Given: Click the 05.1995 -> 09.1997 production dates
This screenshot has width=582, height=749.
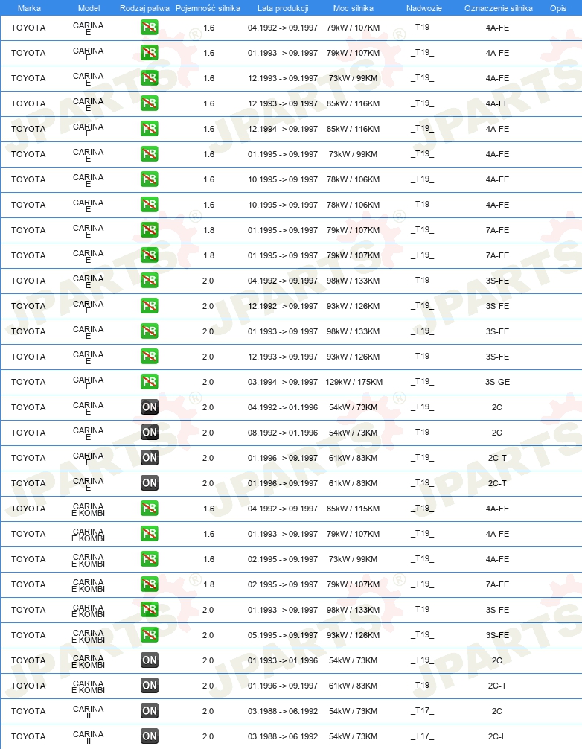Looking at the screenshot, I should click(x=283, y=635).
